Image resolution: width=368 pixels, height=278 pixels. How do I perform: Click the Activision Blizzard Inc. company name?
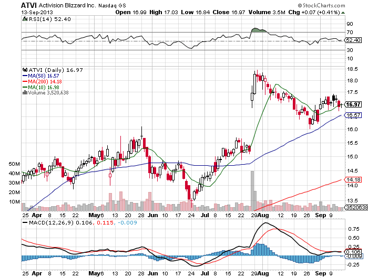pos(67,5)
